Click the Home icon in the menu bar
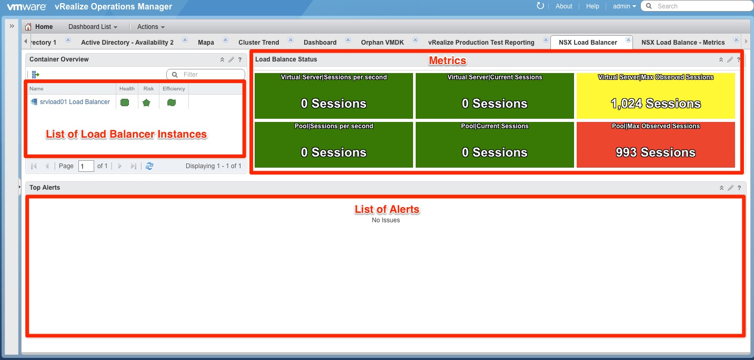This screenshot has width=754, height=360. point(28,27)
